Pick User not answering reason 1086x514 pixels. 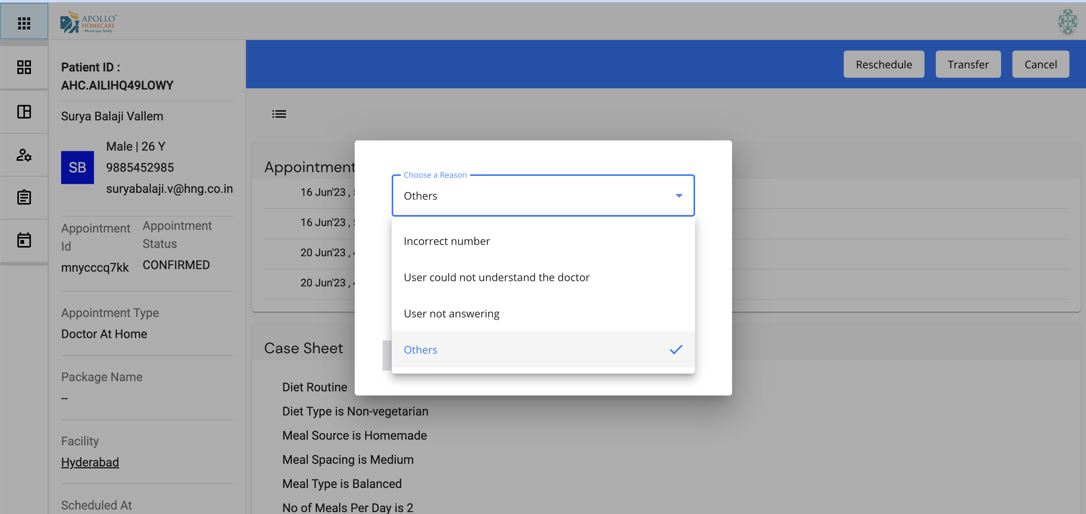click(x=452, y=314)
